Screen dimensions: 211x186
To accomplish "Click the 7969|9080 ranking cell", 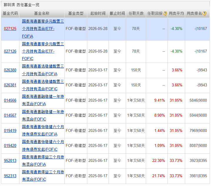I will [198, 130].
